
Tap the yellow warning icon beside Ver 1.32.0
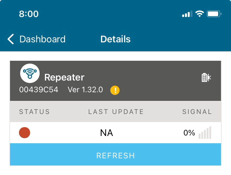pos(115,90)
